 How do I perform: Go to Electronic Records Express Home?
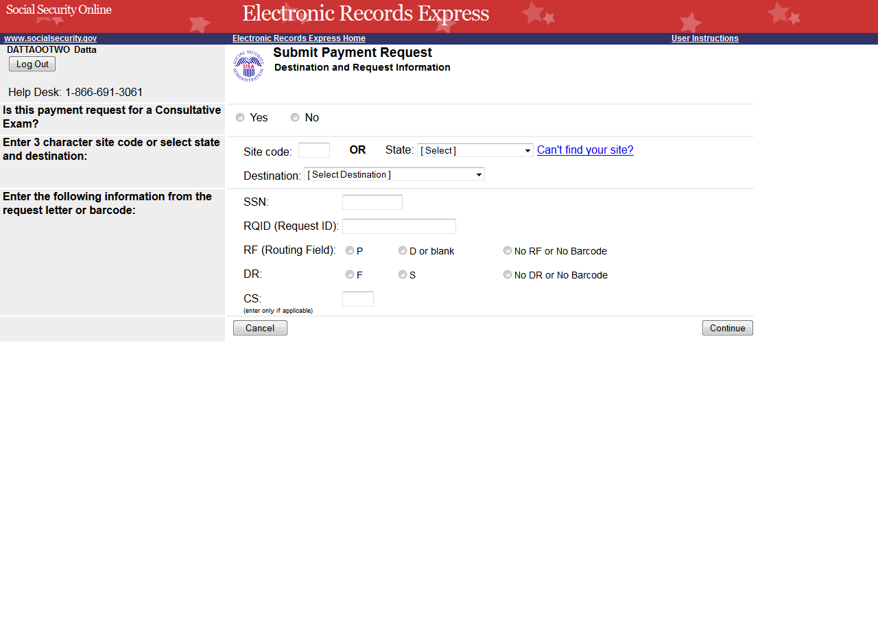pyautogui.click(x=299, y=38)
